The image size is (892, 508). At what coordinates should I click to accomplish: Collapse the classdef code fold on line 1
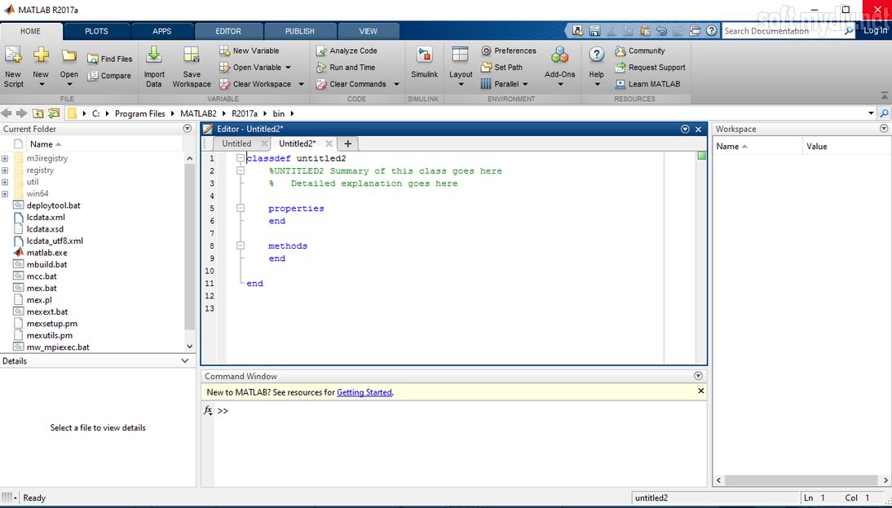[x=240, y=157]
